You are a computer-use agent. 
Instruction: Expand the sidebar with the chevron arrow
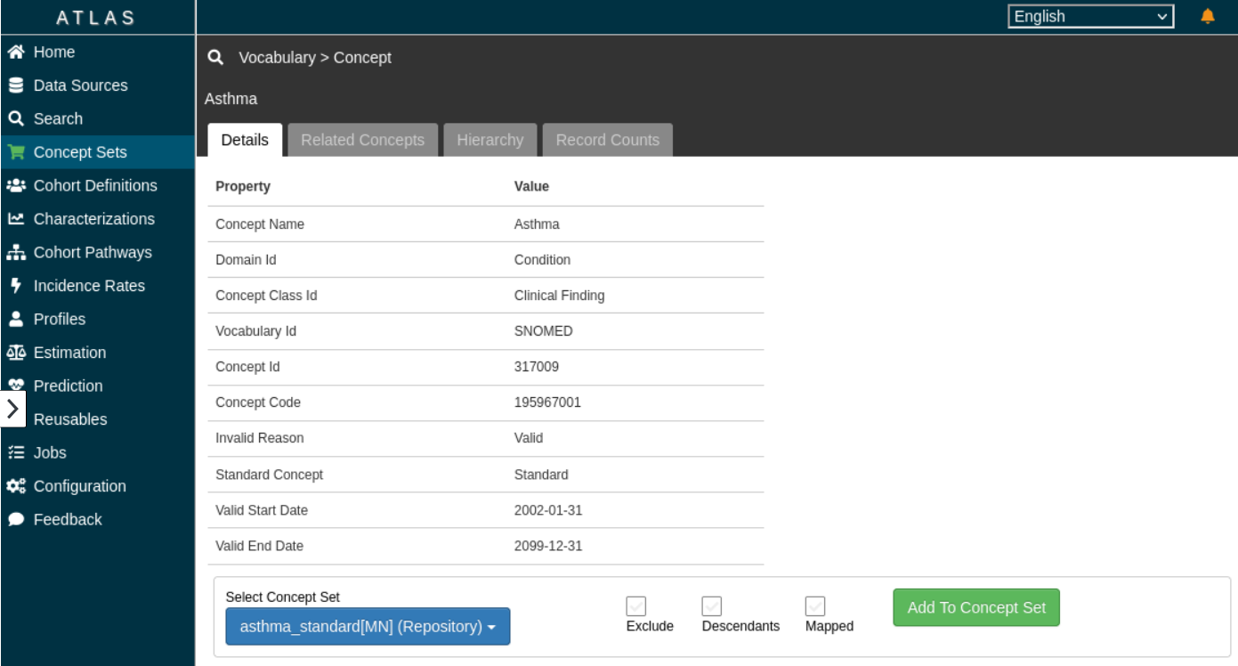[12, 409]
